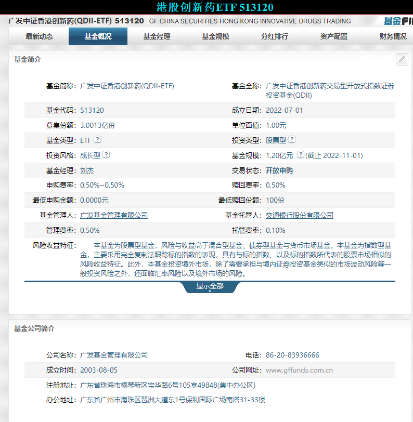
Task: Click the English fund name GF CHINA SECURITIES header
Action: pyautogui.click(x=250, y=21)
